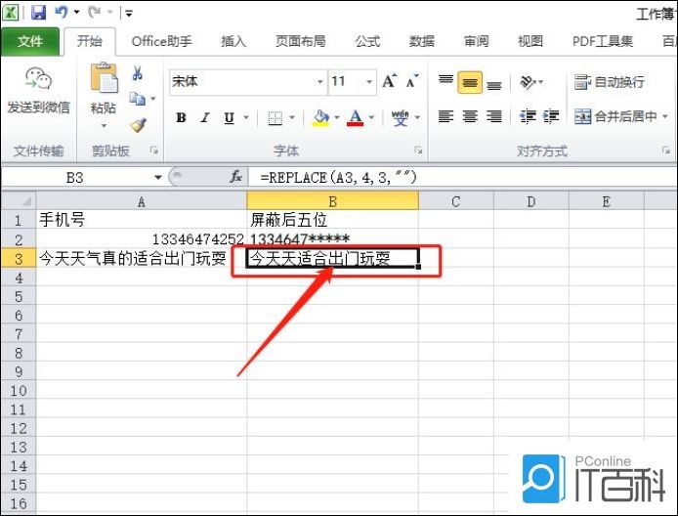678x516 pixels.
Task: Open the font group dialog launcher
Action: pos(418,150)
